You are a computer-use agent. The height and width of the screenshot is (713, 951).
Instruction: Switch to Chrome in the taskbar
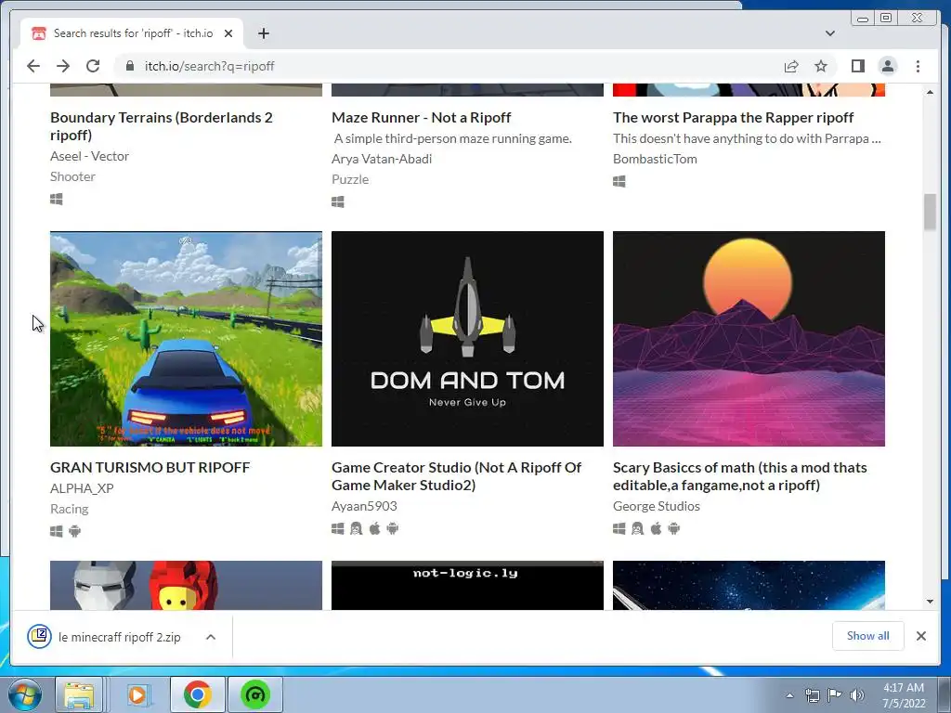[x=198, y=694]
